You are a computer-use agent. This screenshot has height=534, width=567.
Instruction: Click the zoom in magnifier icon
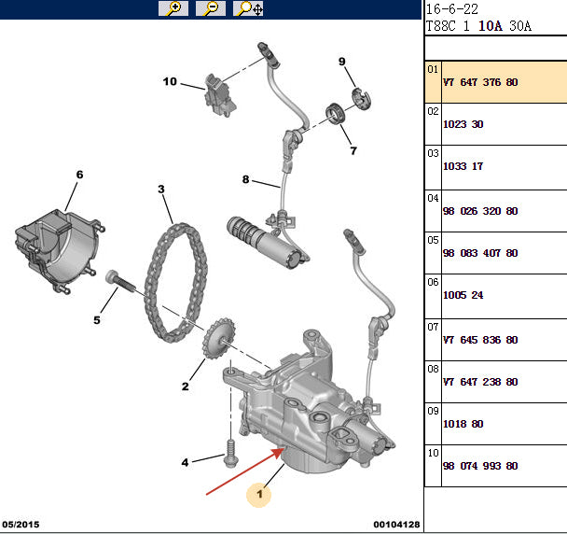click(x=173, y=9)
